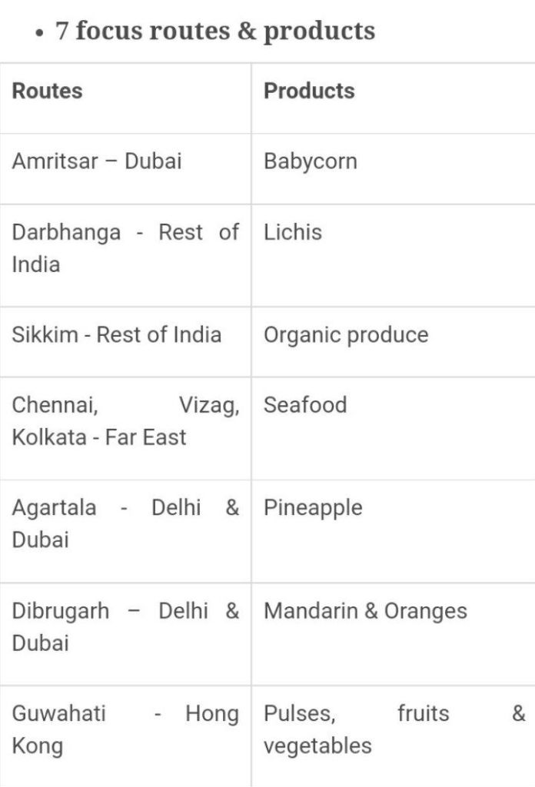
Task: Select the Mandarin & Oranges cell
Action: pos(365,612)
